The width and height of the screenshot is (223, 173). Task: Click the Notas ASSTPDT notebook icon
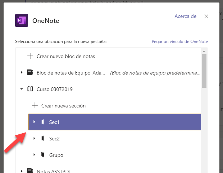click(x=30, y=170)
